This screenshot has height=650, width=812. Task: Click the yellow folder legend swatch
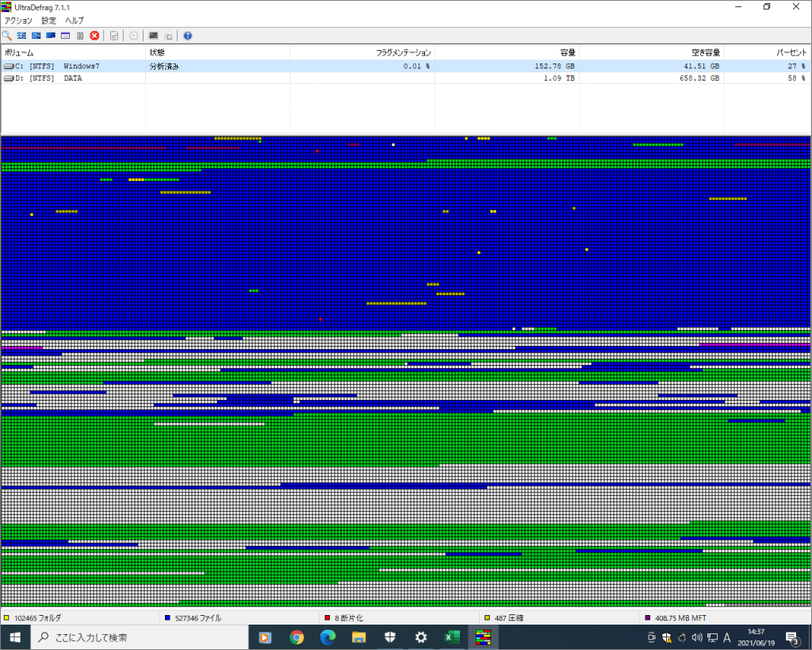pos(6,618)
